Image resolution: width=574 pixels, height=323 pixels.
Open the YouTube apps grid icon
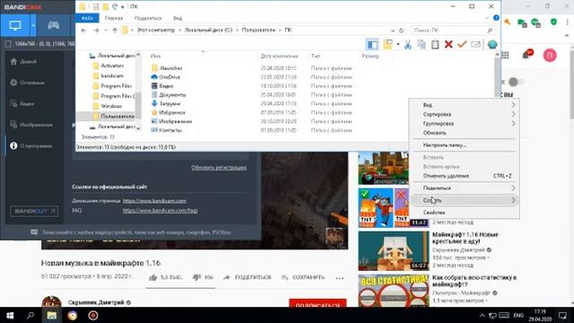pos(506,56)
